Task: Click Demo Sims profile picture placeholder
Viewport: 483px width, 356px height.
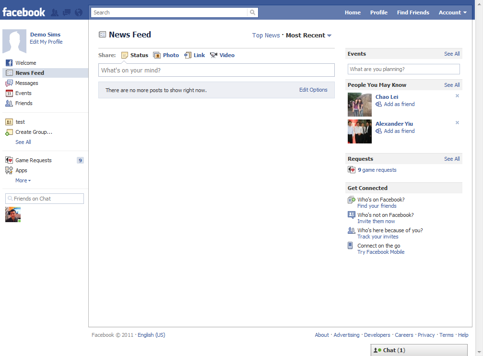Action: click(x=14, y=41)
